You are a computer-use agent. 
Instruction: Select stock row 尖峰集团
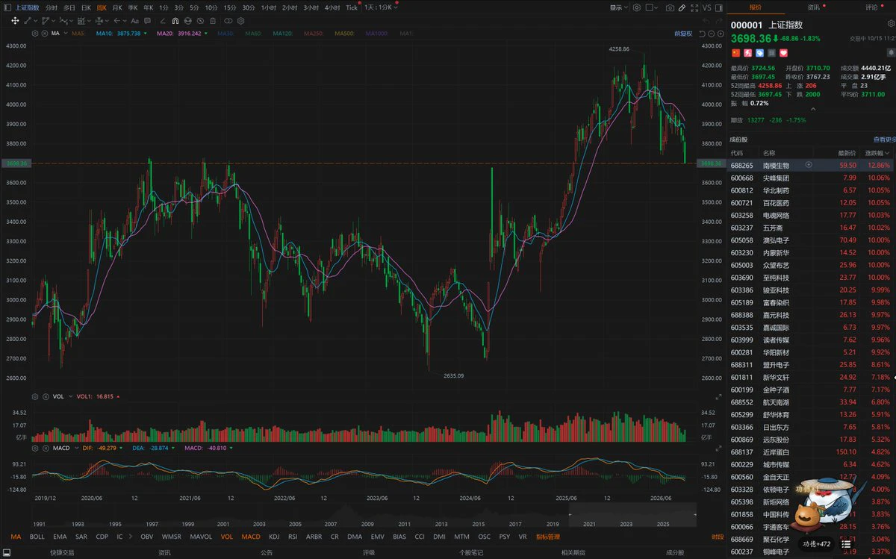(x=811, y=178)
